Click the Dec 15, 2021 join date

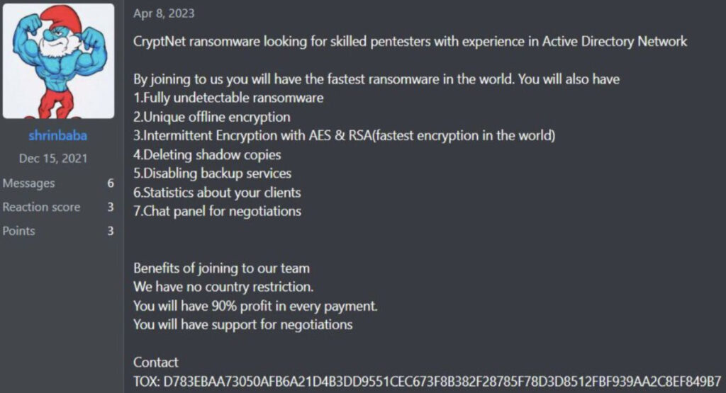pos(53,158)
